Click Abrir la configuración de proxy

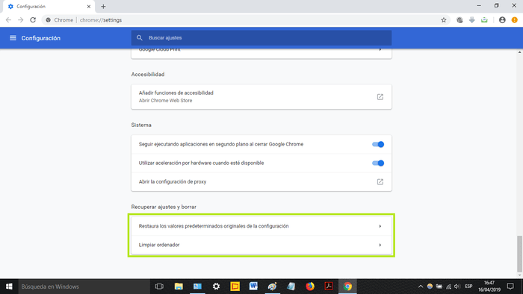[x=173, y=182]
